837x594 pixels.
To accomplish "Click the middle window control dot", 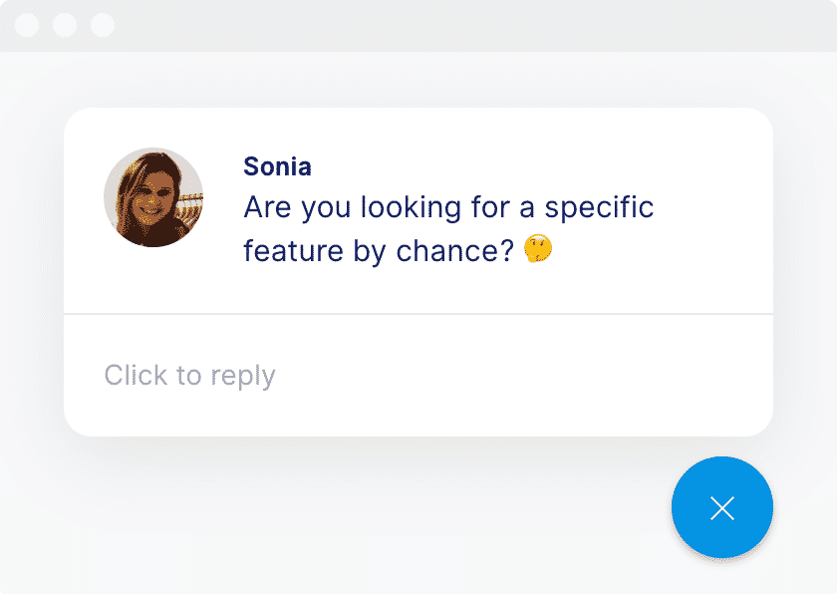I will click(x=65, y=25).
